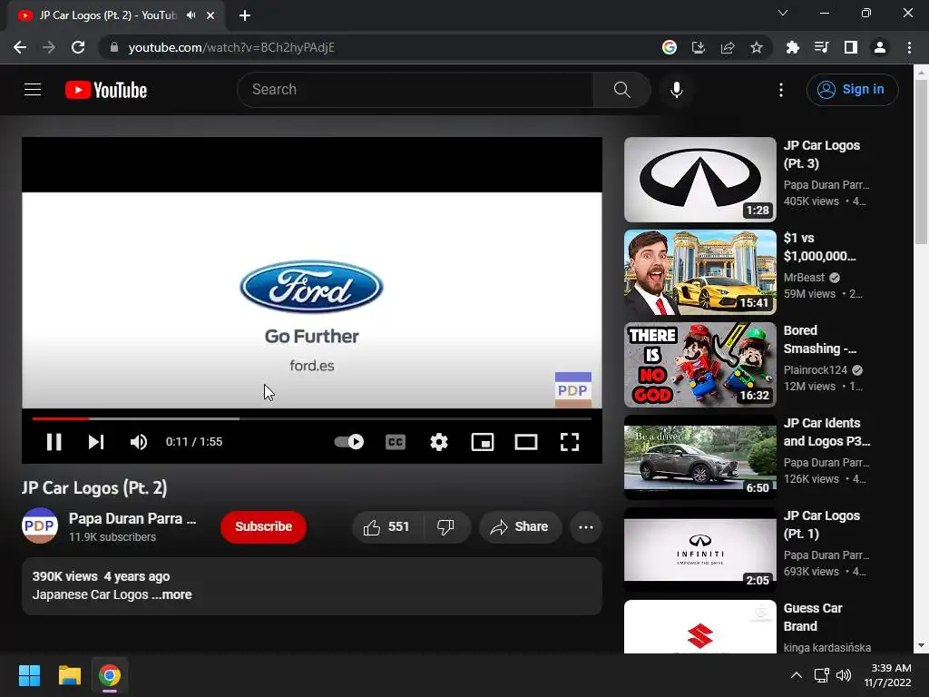Click the install/download page icon
The width and height of the screenshot is (929, 697).
[699, 47]
